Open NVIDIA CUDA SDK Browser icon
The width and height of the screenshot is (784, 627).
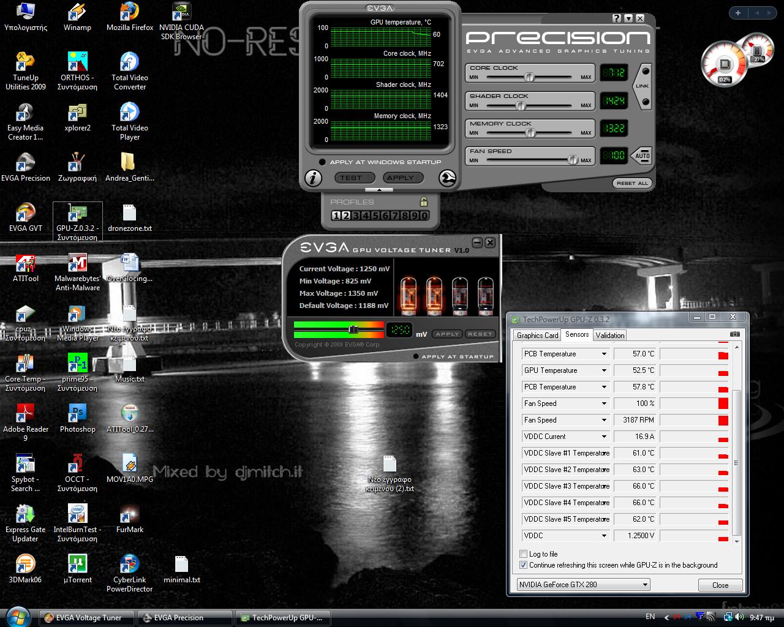(x=181, y=21)
